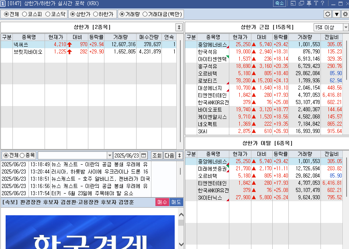Image resolution: width=349 pixels, height=249 pixels.
Task: Select the 넥써쓰 row
Action: pyautogui.click(x=89, y=45)
